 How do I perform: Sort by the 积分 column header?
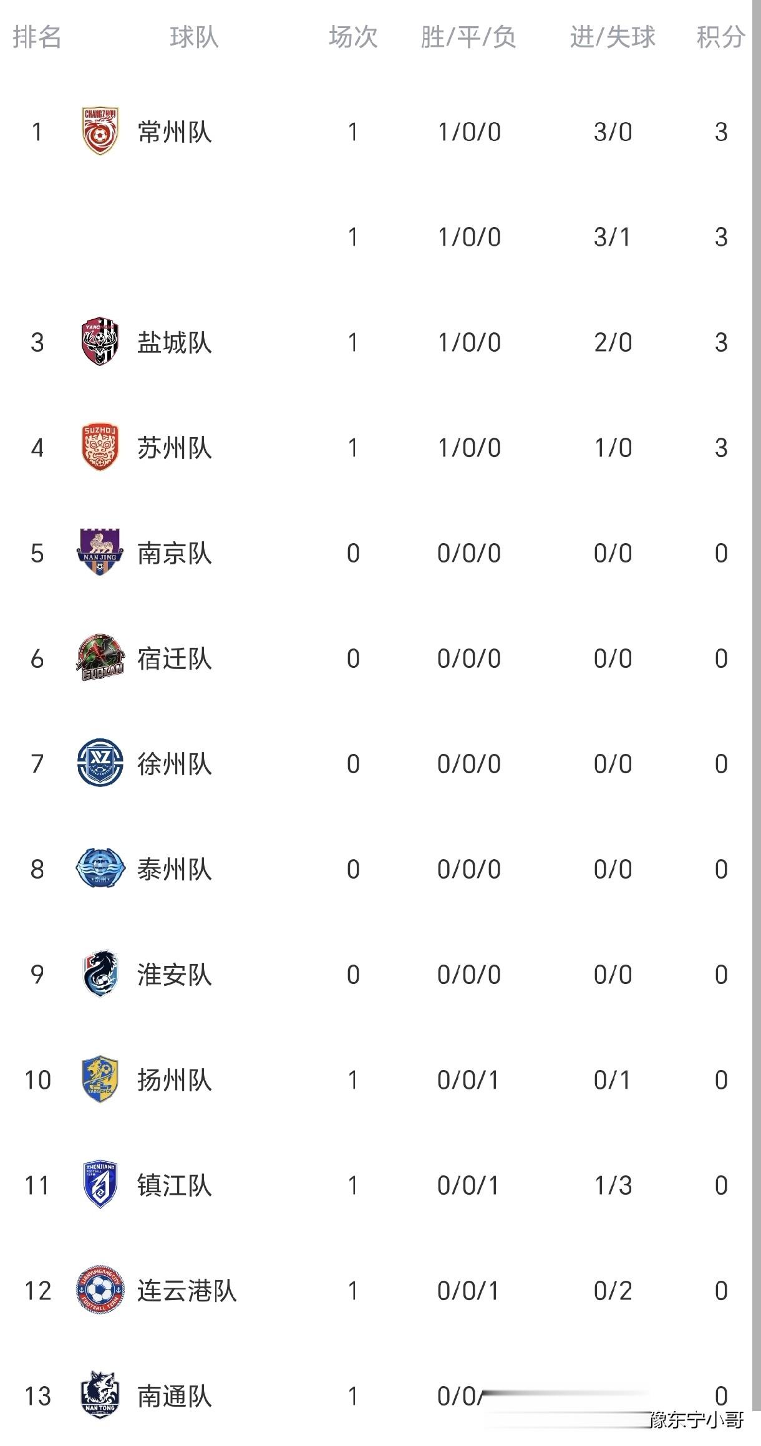coord(720,37)
